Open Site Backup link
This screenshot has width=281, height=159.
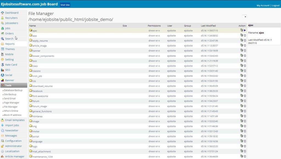(x=10, y=94)
